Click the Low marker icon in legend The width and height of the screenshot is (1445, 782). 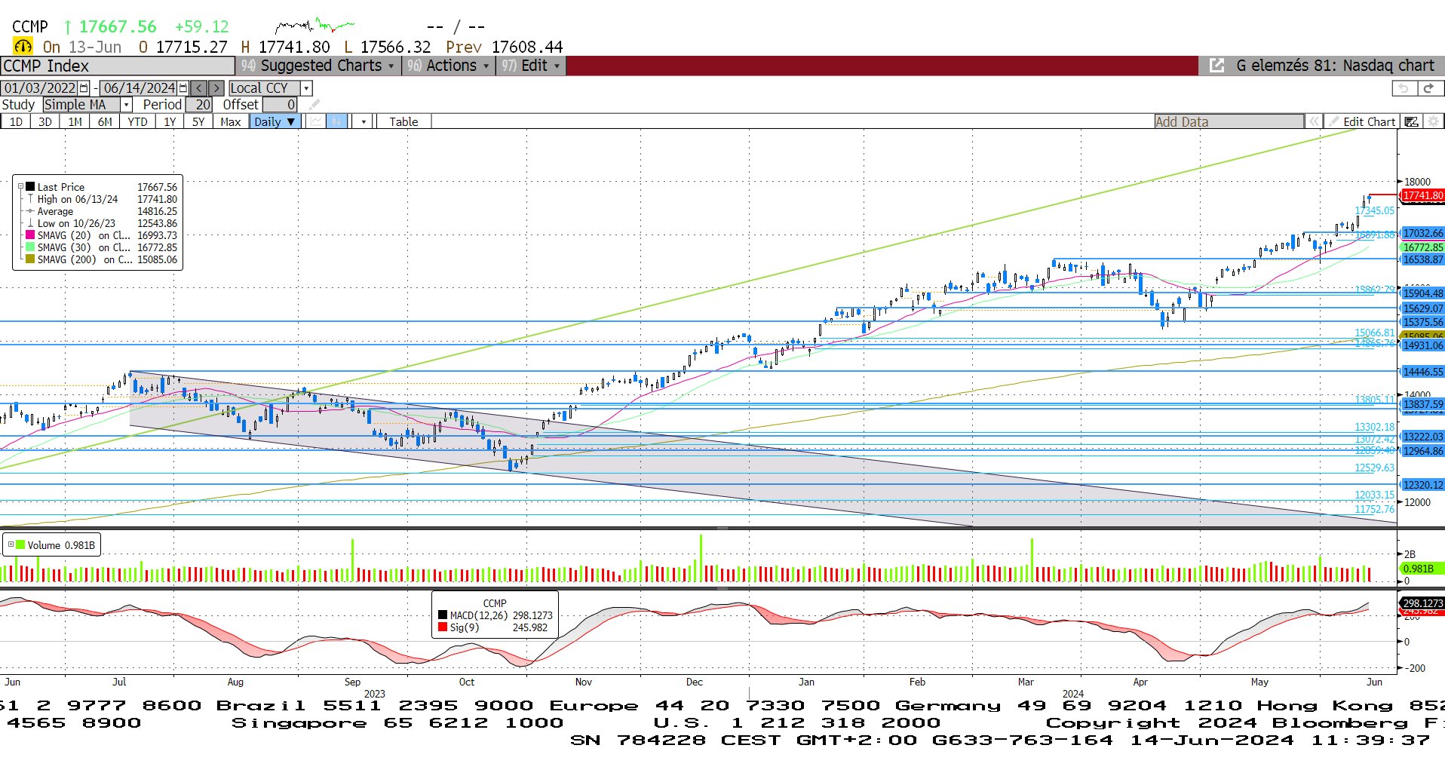tap(30, 223)
